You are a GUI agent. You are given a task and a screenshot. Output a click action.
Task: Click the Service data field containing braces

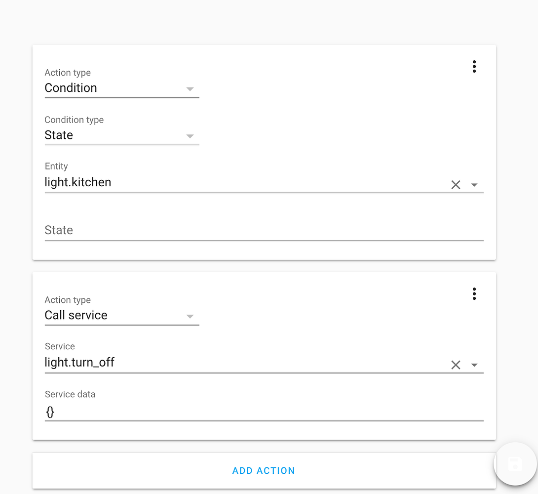[264, 412]
